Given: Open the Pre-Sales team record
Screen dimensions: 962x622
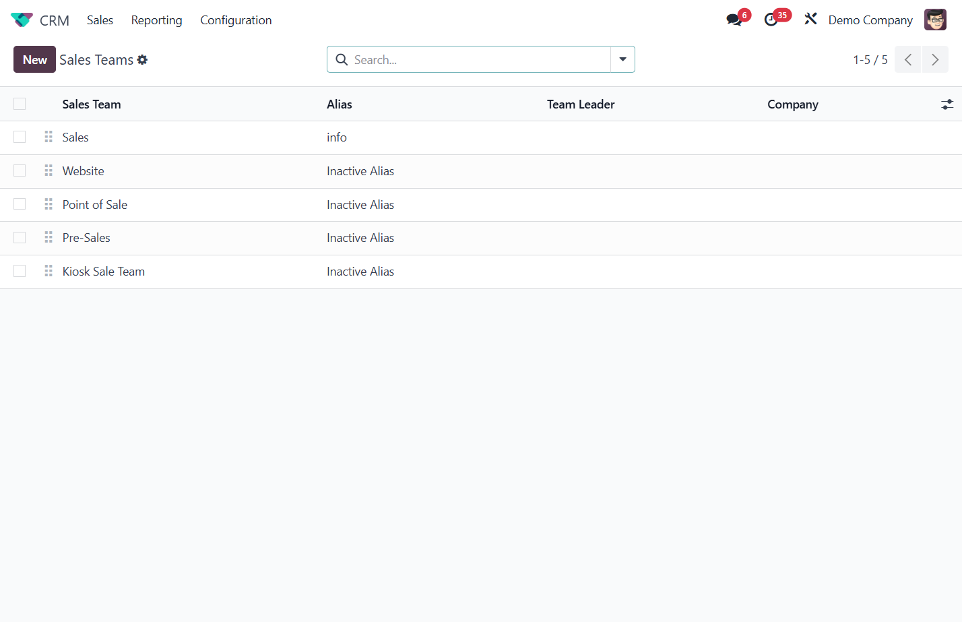Looking at the screenshot, I should (x=86, y=238).
